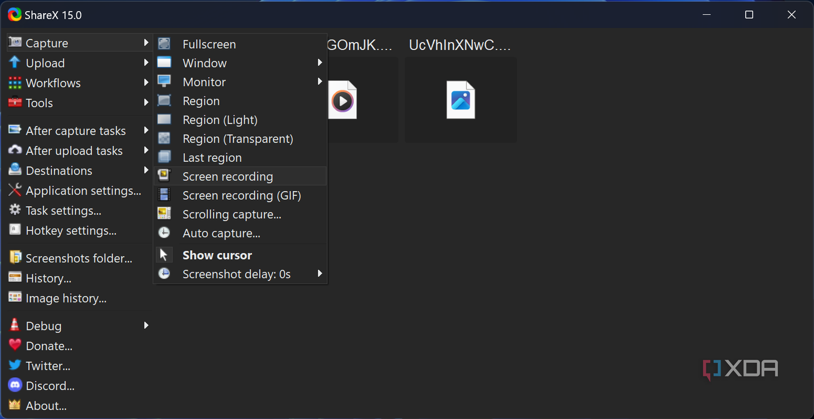Select the UcVhInXNwC image file thumbnail
Image resolution: width=814 pixels, height=419 pixels.
[460, 100]
